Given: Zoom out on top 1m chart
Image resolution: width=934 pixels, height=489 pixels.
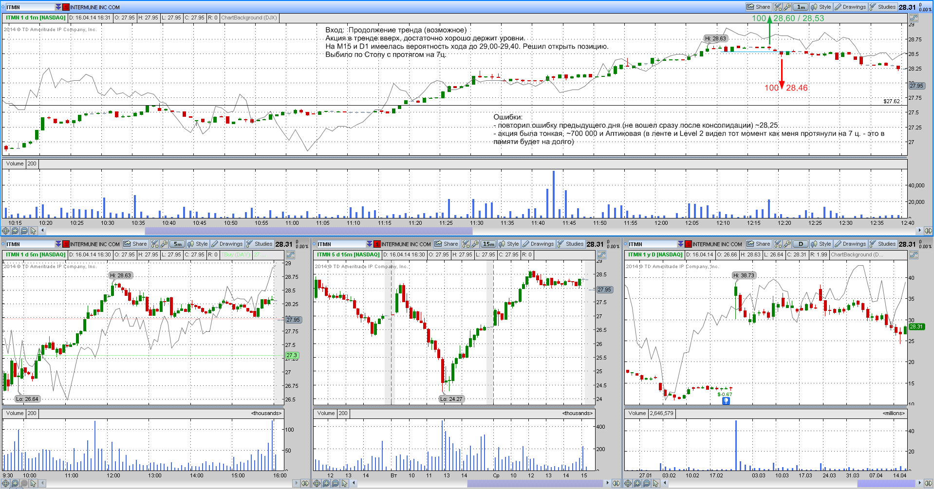Looking at the screenshot, I should [x=24, y=231].
